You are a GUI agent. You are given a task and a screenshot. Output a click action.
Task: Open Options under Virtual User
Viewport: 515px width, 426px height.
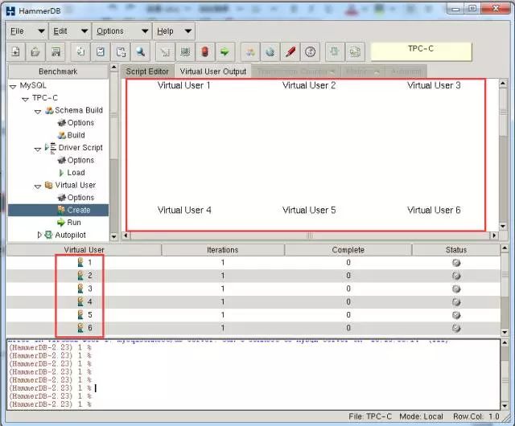pyautogui.click(x=80, y=198)
